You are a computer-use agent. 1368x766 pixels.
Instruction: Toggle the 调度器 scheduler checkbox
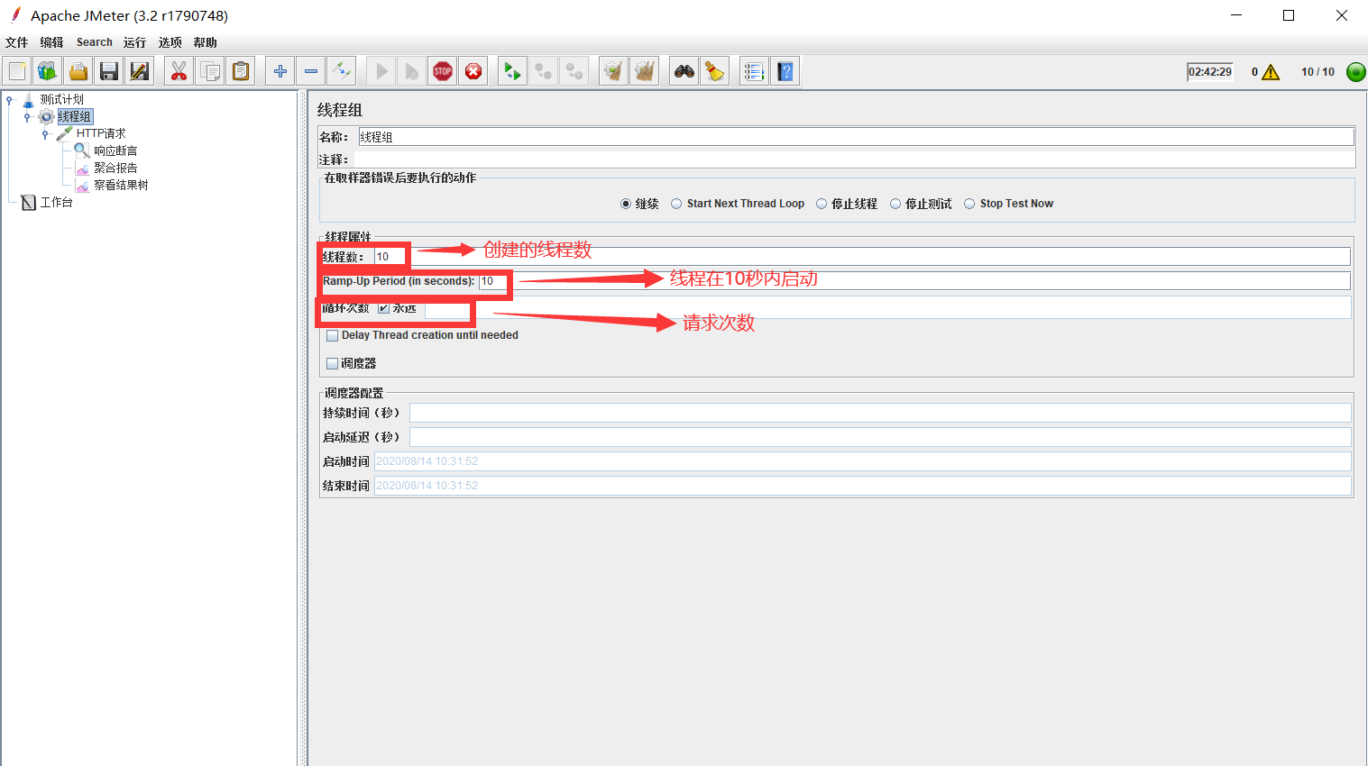click(333, 363)
